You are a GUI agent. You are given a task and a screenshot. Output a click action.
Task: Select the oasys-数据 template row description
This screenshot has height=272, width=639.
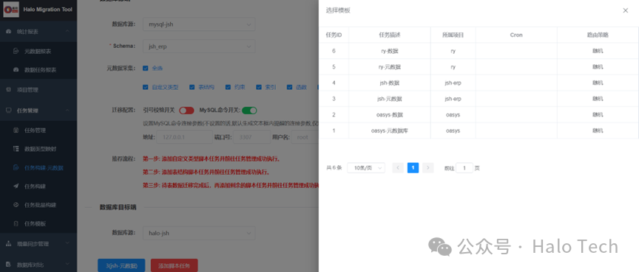(390, 115)
